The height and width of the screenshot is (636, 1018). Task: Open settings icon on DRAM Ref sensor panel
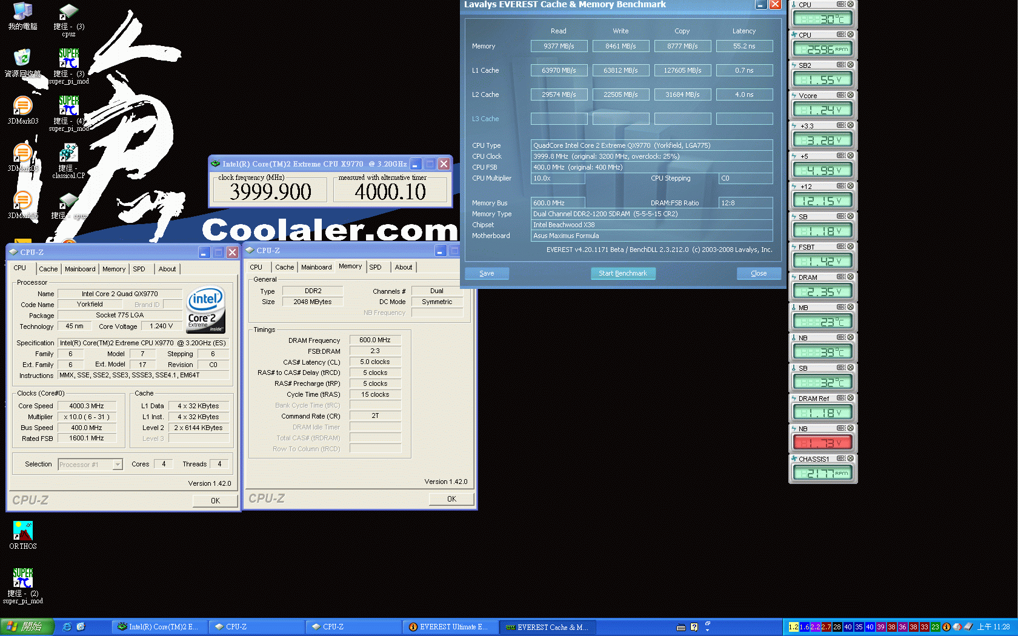pos(841,398)
